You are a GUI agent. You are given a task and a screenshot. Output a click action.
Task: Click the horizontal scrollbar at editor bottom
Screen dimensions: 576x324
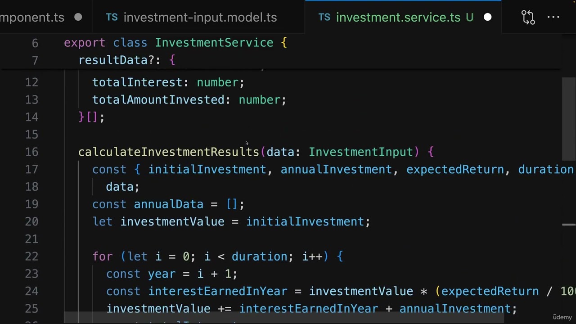(284, 318)
